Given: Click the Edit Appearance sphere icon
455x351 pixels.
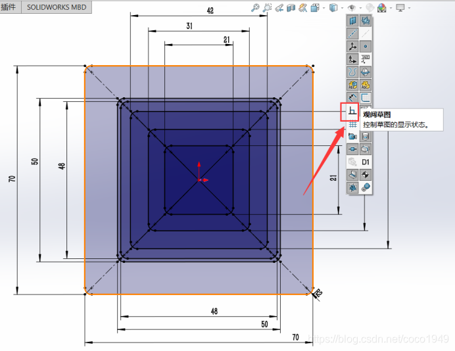Looking at the screenshot, I should (x=370, y=8).
